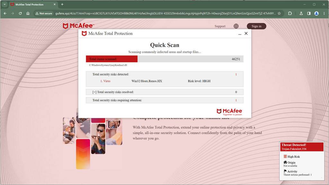Open the tab search arrow at top left
Image resolution: width=329 pixels, height=185 pixels.
[x=4, y=4]
